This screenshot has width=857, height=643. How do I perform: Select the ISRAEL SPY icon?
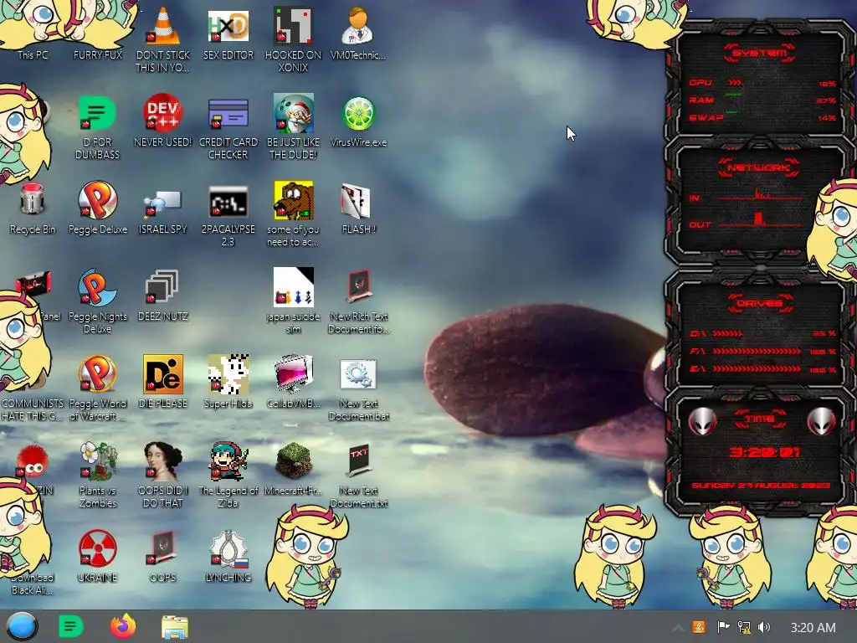163,211
